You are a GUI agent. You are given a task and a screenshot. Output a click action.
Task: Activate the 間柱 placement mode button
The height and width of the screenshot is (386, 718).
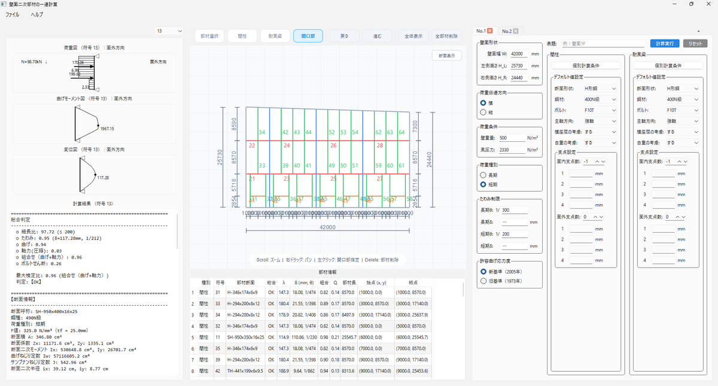(242, 36)
